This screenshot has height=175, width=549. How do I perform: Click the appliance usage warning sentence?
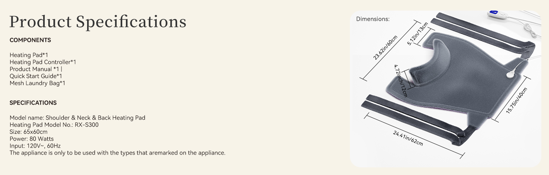117,152
